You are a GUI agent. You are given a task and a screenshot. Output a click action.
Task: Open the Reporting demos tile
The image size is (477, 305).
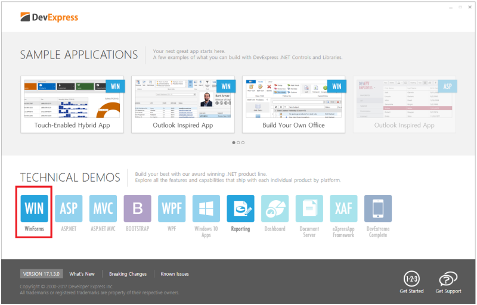tap(241, 208)
